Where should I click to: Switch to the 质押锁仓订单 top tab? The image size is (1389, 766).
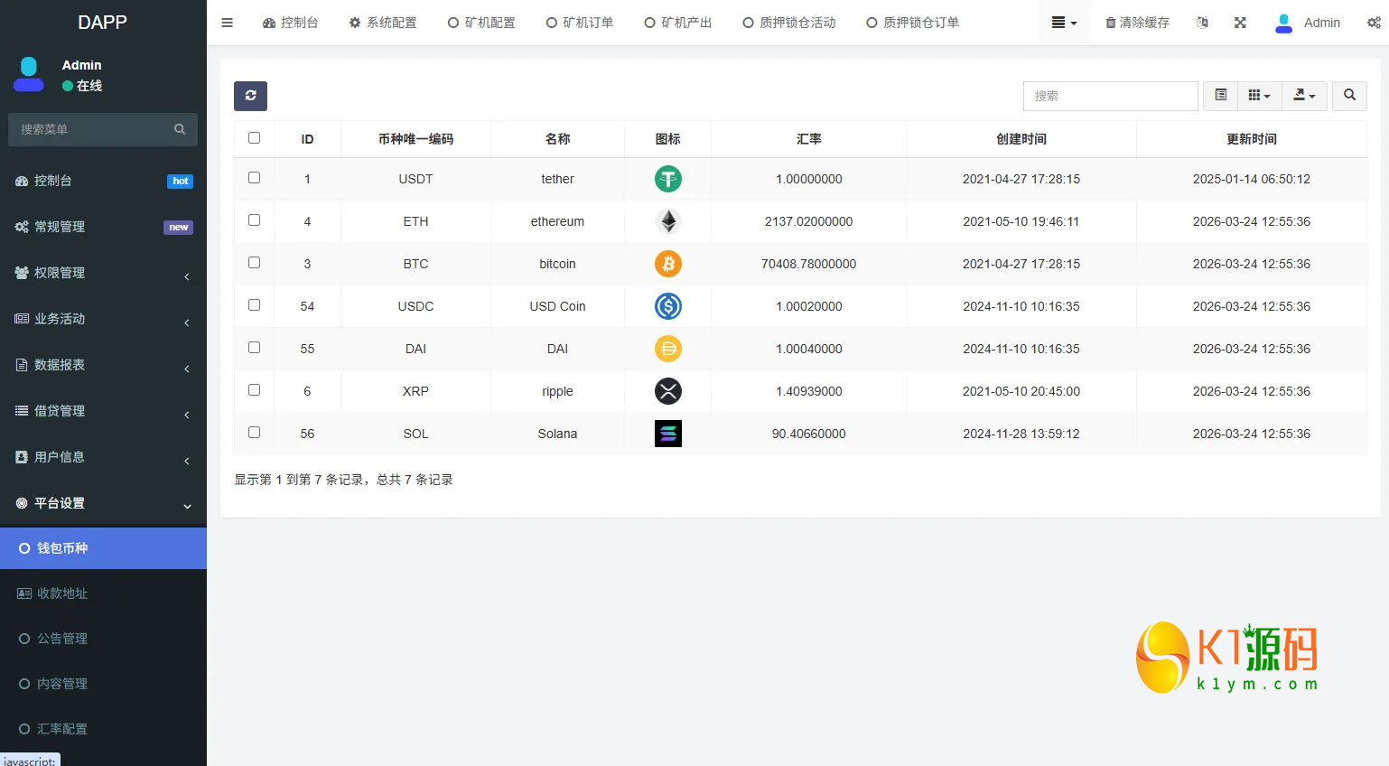tap(913, 23)
